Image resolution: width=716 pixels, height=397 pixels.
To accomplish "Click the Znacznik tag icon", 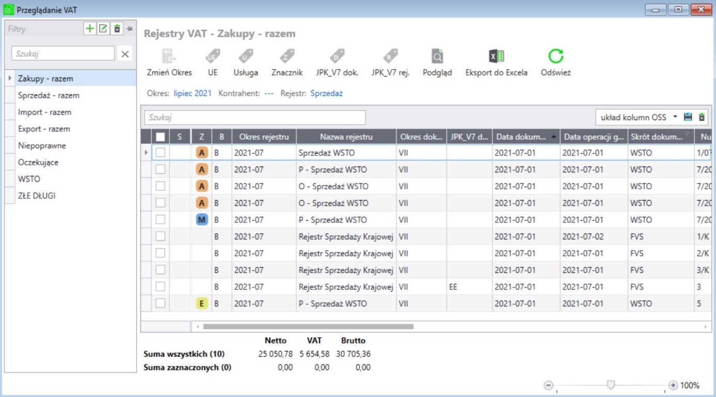I will pos(287,56).
